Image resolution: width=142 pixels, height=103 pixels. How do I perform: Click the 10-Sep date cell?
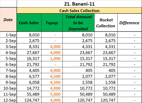click(8, 88)
